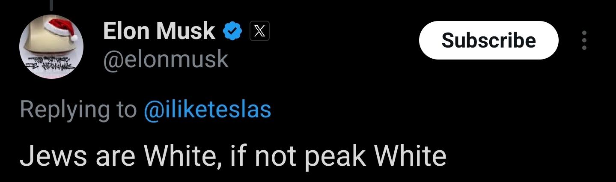This screenshot has height=182, width=616.
Task: Click the thread connector line above avatar
Action: coord(51,5)
